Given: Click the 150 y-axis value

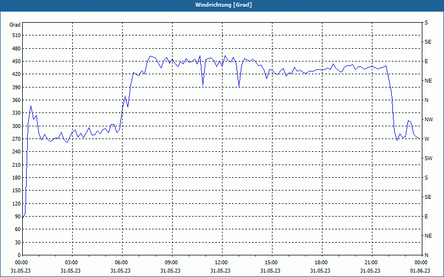Looking at the screenshot, I should pyautogui.click(x=17, y=191).
